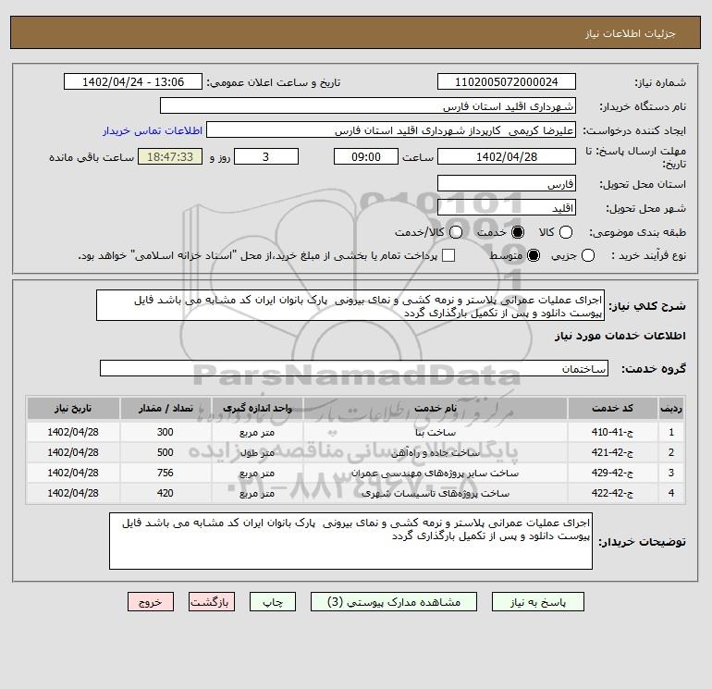The image size is (712, 689).
Task: Click the 'متر طول' unit cell
Action: tap(257, 452)
